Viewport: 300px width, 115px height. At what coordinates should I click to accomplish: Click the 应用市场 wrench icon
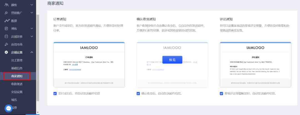coord(6,44)
